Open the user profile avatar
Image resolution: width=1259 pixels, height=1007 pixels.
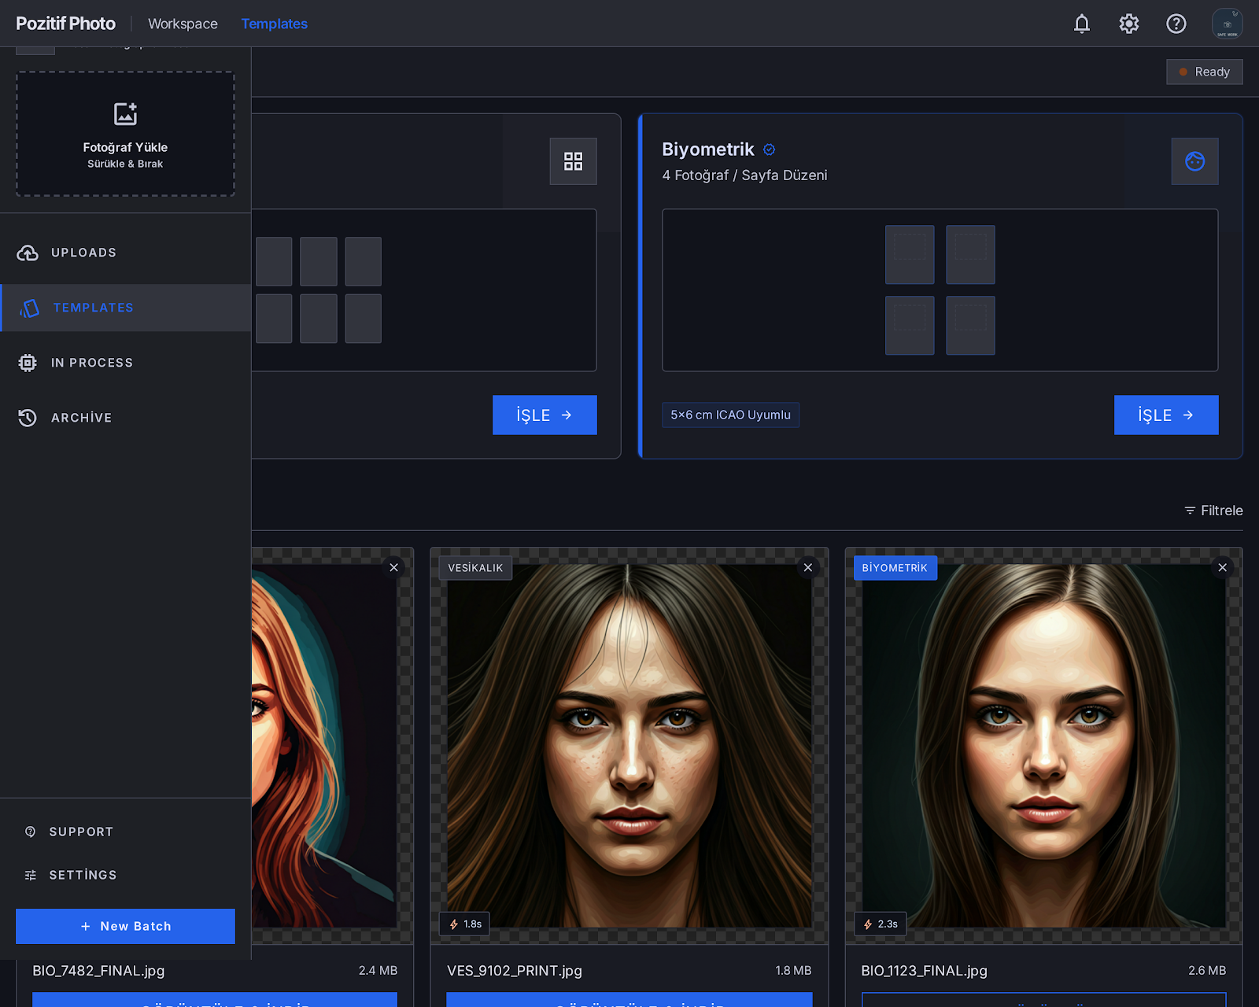point(1228,24)
